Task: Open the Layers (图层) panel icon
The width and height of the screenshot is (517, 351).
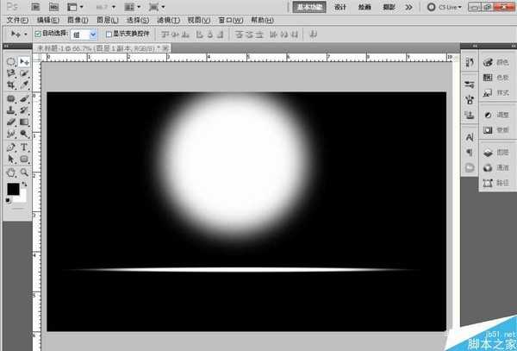Action: 495,151
